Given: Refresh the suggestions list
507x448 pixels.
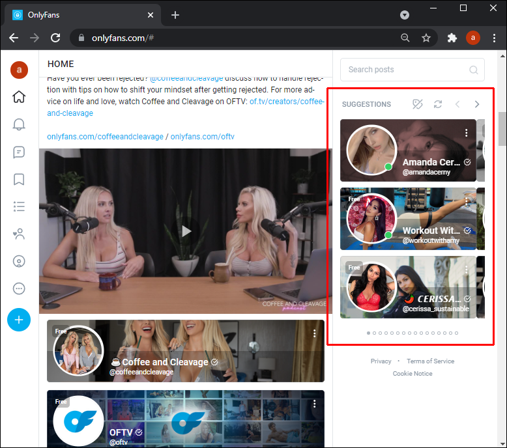Looking at the screenshot, I should [x=438, y=104].
